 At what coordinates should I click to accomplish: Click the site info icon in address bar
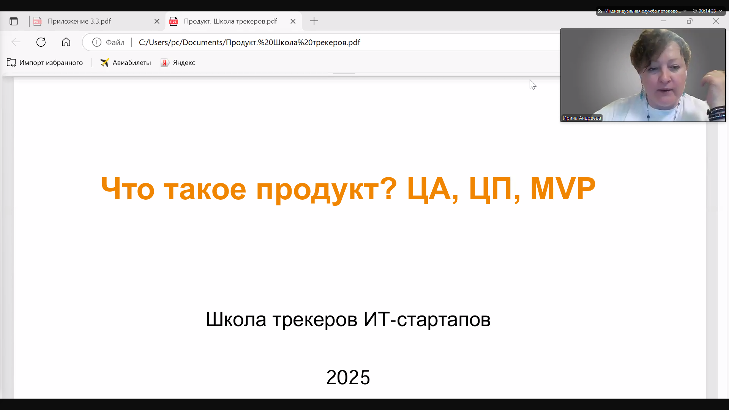pos(97,42)
